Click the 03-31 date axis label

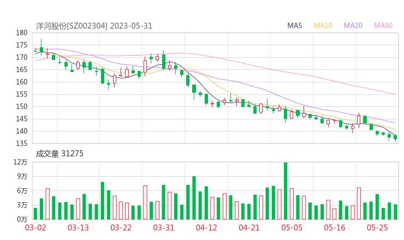[x=164, y=227]
